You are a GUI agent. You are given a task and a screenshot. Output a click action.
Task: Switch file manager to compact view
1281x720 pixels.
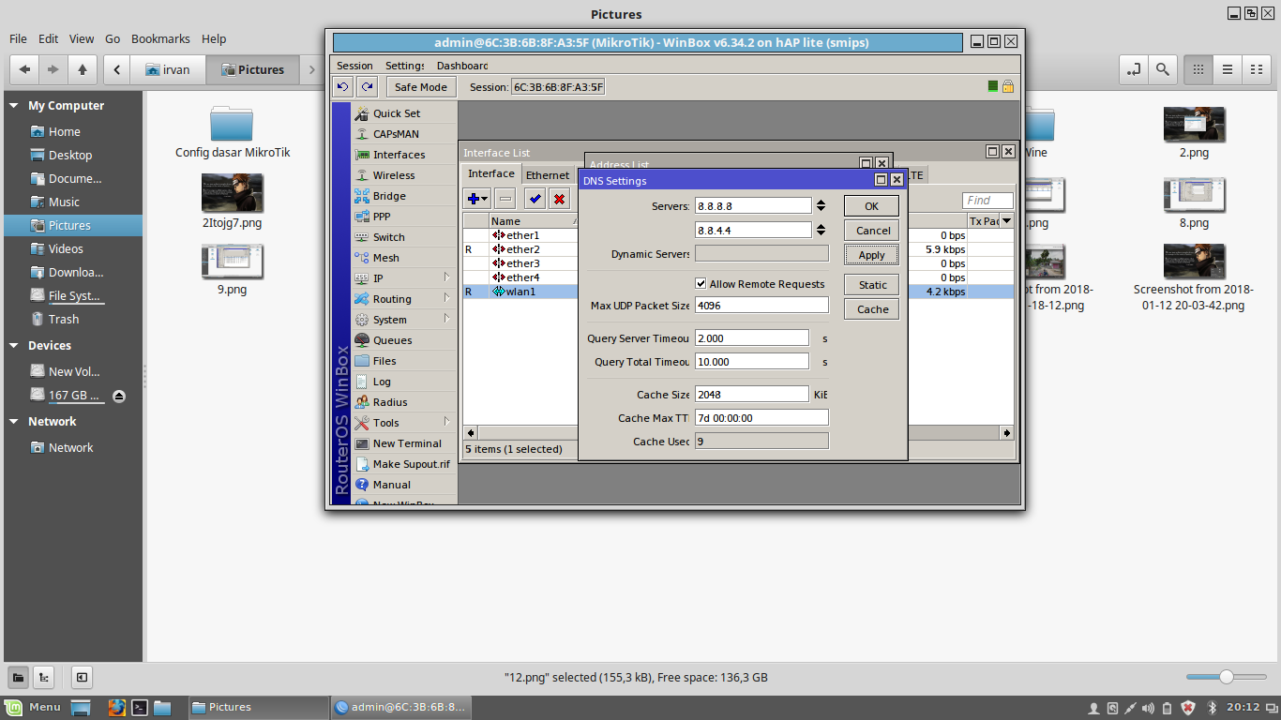(1256, 69)
